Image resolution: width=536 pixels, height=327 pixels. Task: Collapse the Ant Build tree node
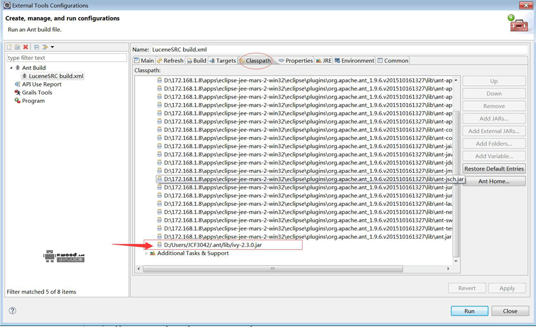point(11,68)
